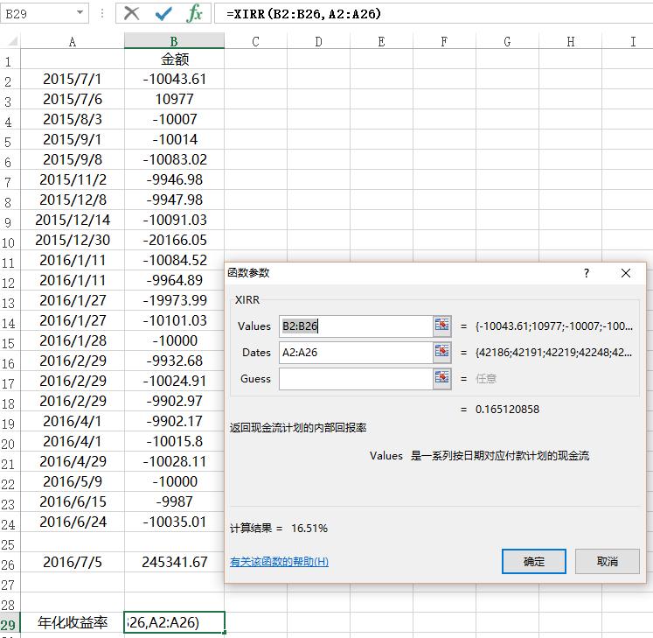Select cell containing -10014
Viewport: 653px width, 638px height.
[174, 140]
